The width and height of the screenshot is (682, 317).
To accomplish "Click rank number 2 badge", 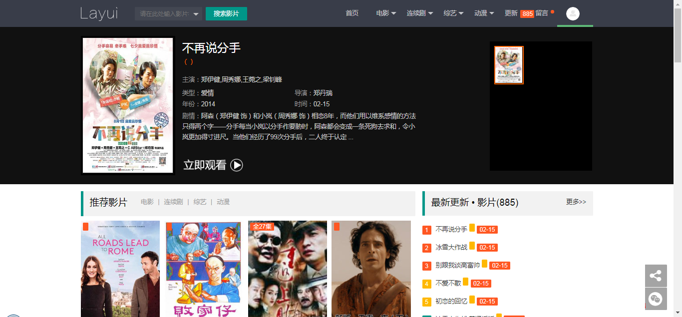I will (427, 248).
